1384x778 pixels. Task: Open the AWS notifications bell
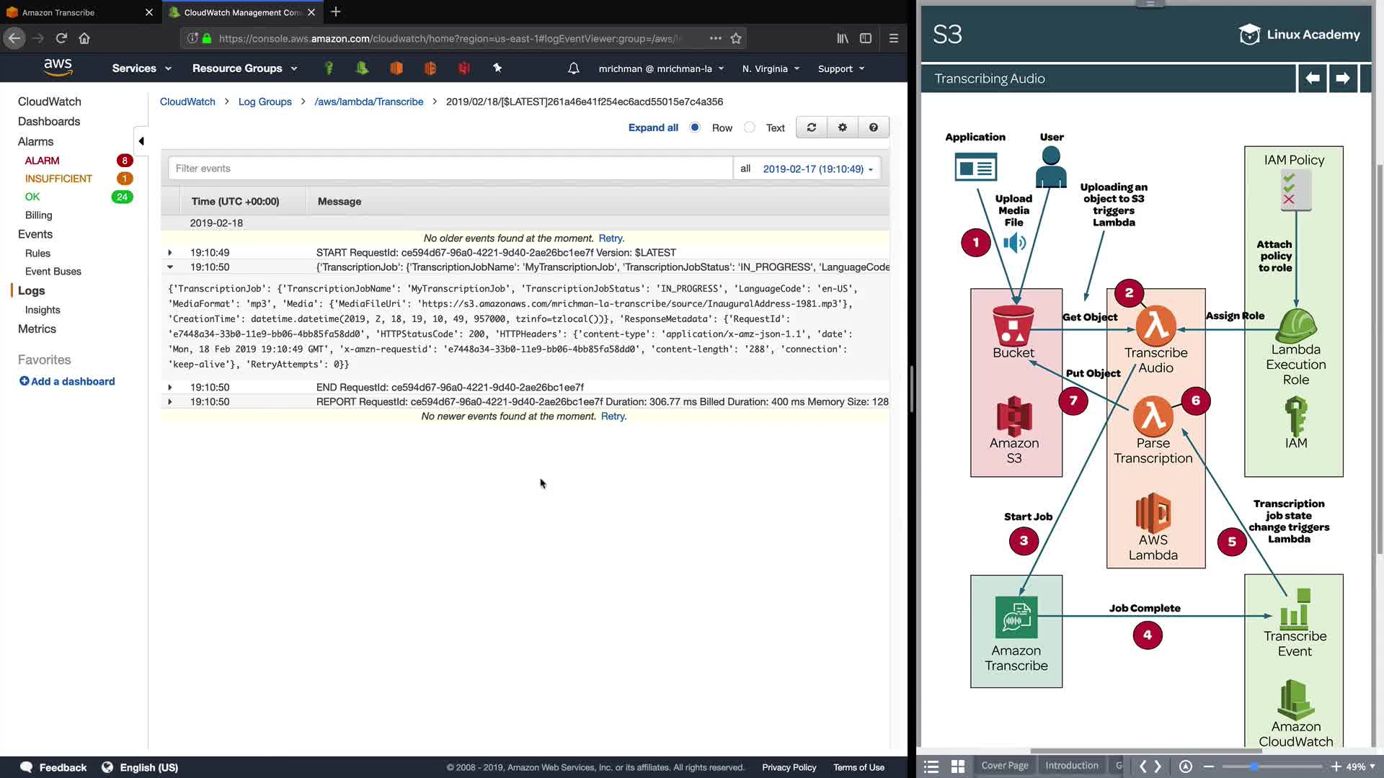pyautogui.click(x=574, y=68)
